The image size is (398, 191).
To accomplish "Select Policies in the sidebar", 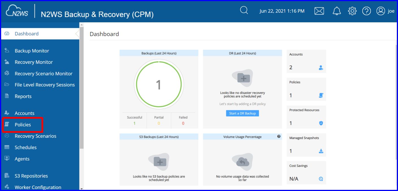I will (x=23, y=125).
